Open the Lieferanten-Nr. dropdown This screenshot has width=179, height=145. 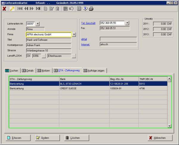coord(38,24)
